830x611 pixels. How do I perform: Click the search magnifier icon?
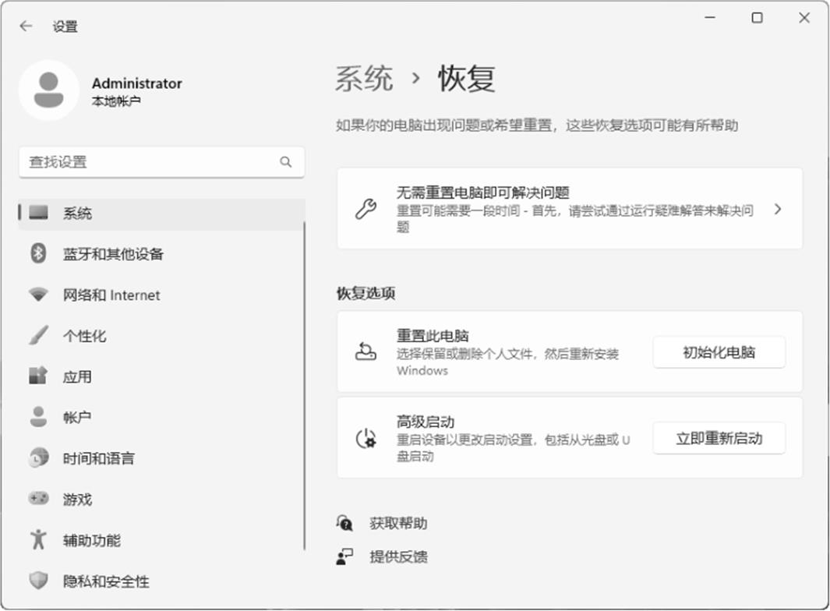[286, 162]
